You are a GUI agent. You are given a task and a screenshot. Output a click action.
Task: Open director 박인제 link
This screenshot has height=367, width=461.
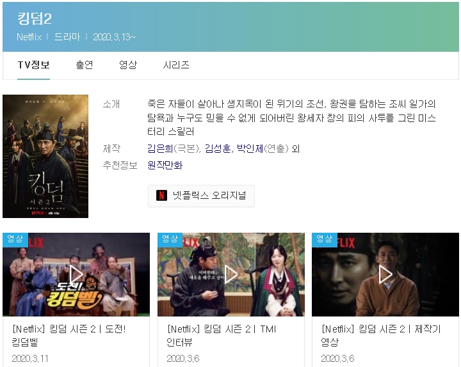click(250, 148)
